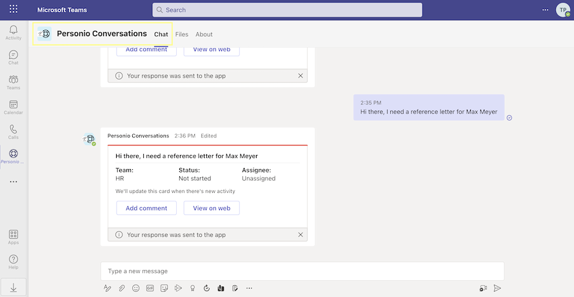Dismiss the lower response sent notice
Screen dimensions: 574x297
click(301, 234)
